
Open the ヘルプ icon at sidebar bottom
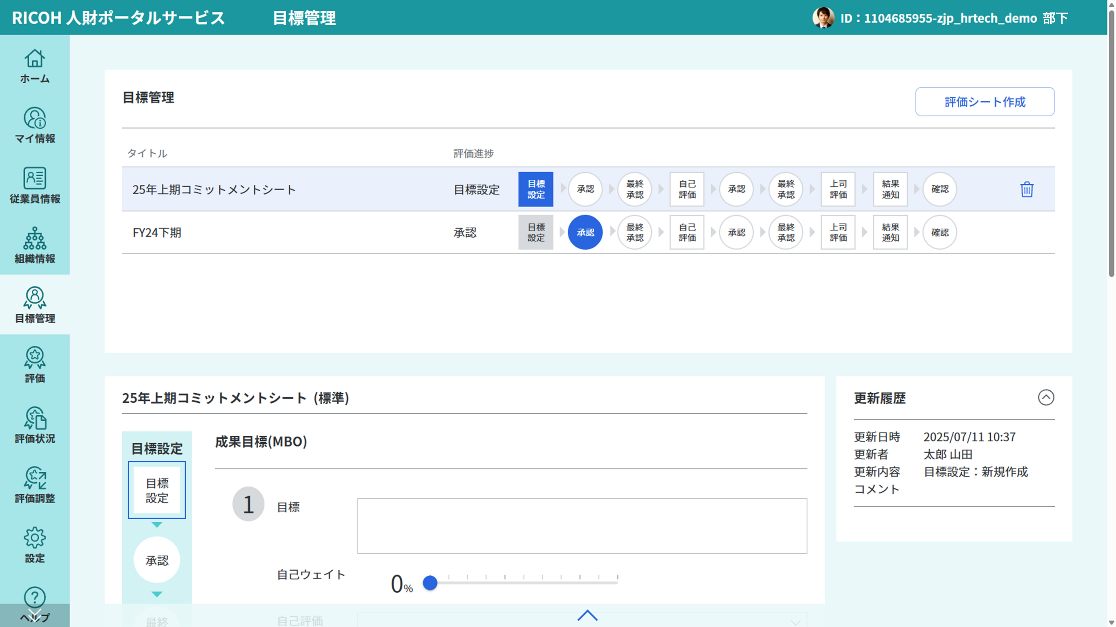(x=35, y=601)
